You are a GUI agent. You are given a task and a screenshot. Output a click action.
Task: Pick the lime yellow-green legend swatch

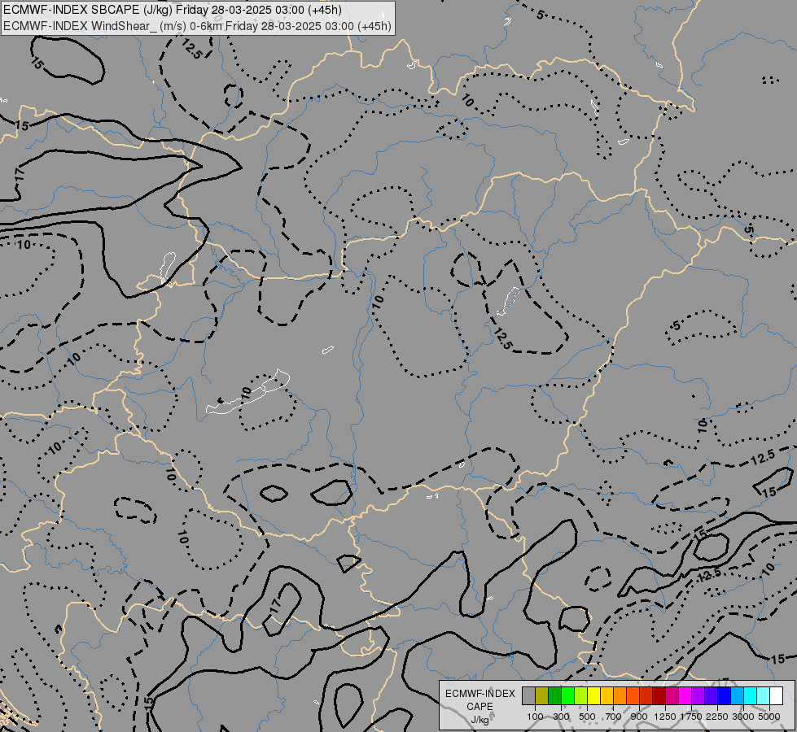pyautogui.click(x=581, y=696)
